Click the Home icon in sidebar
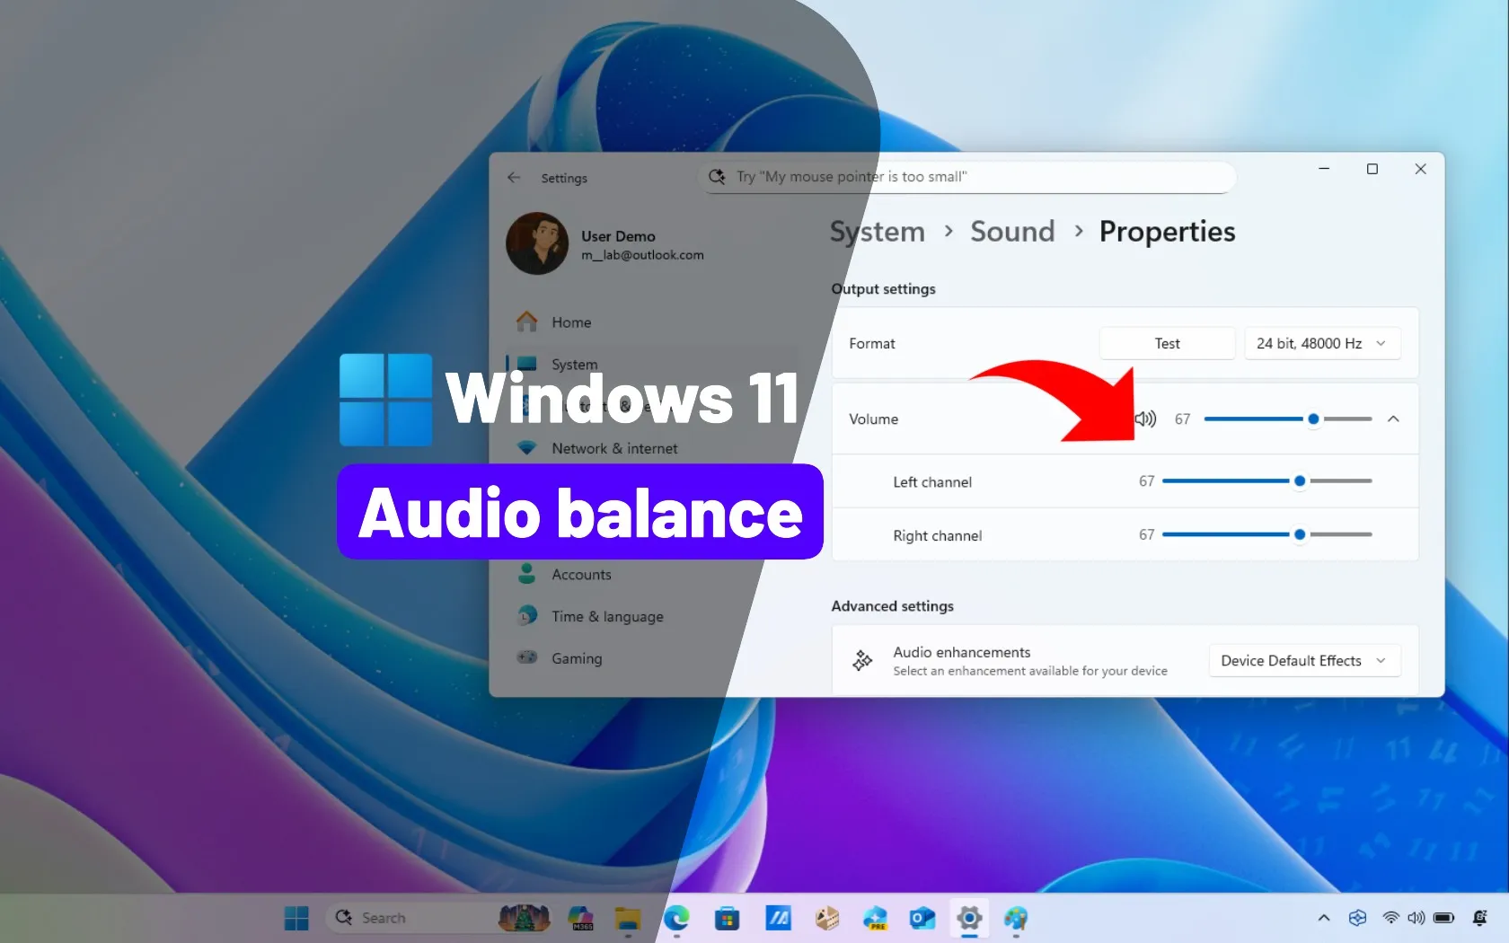Screen dimensions: 1509x943 tap(527, 322)
